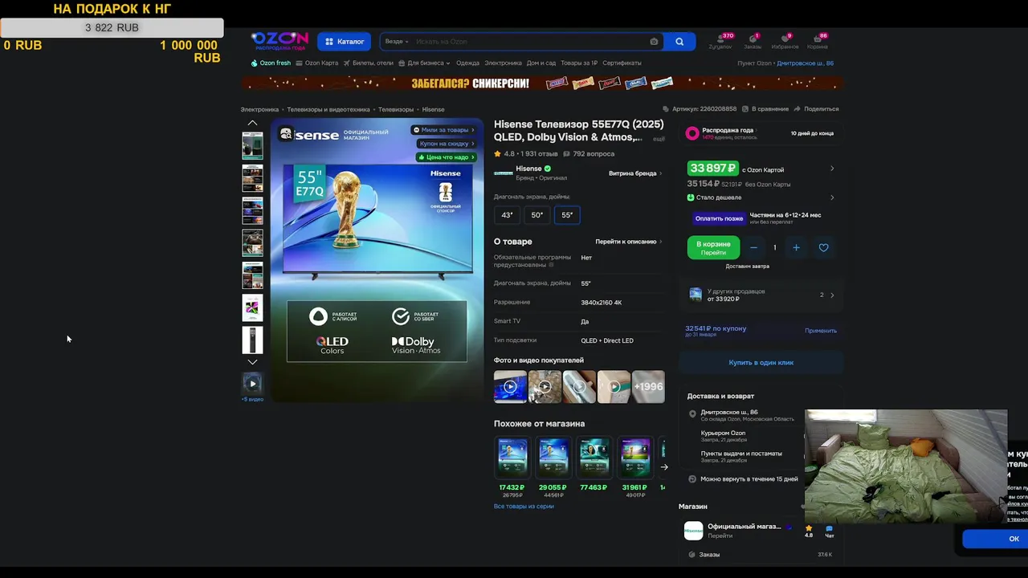Open Одежда category
The image size is (1028, 578).
tap(467, 63)
